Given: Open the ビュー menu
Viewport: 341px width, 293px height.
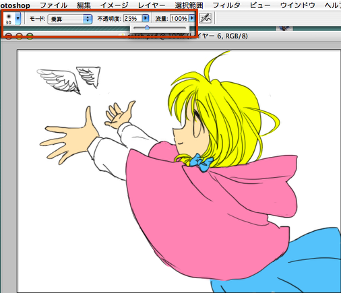Looking at the screenshot, I should 260,5.
